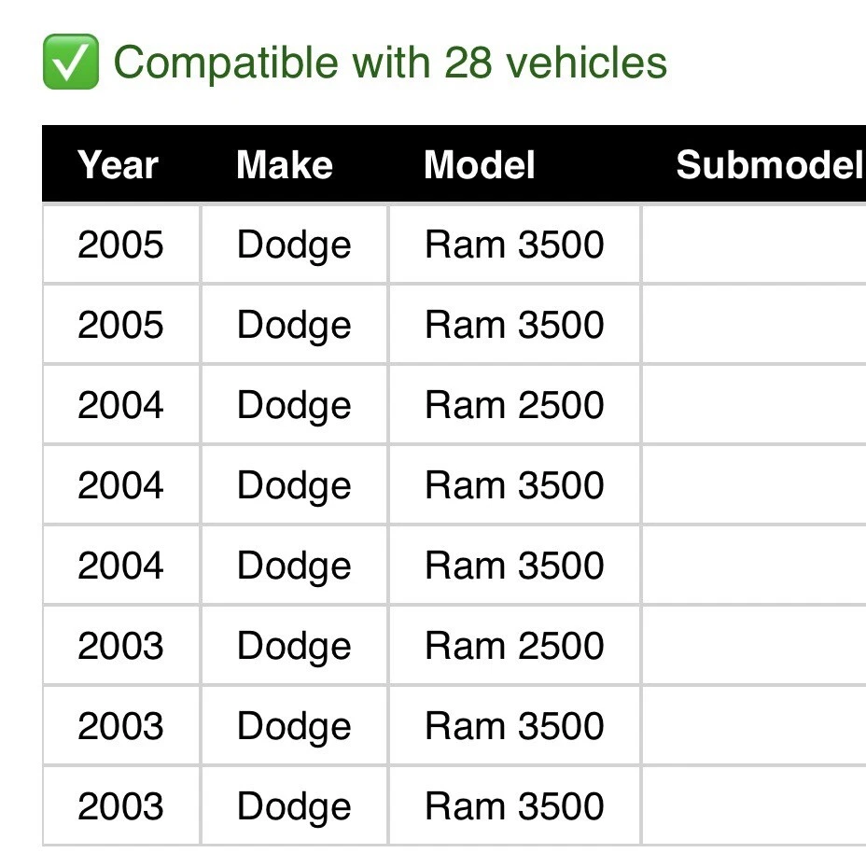
Task: Click empty Submodel cell for 2004 Ram 2500
Action: (x=753, y=405)
